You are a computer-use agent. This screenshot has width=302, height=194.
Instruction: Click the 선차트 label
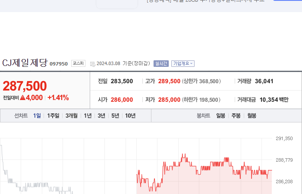(21, 116)
